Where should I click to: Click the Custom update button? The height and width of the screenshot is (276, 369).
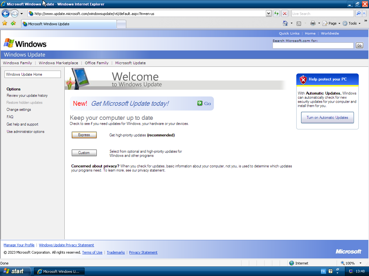pos(84,153)
